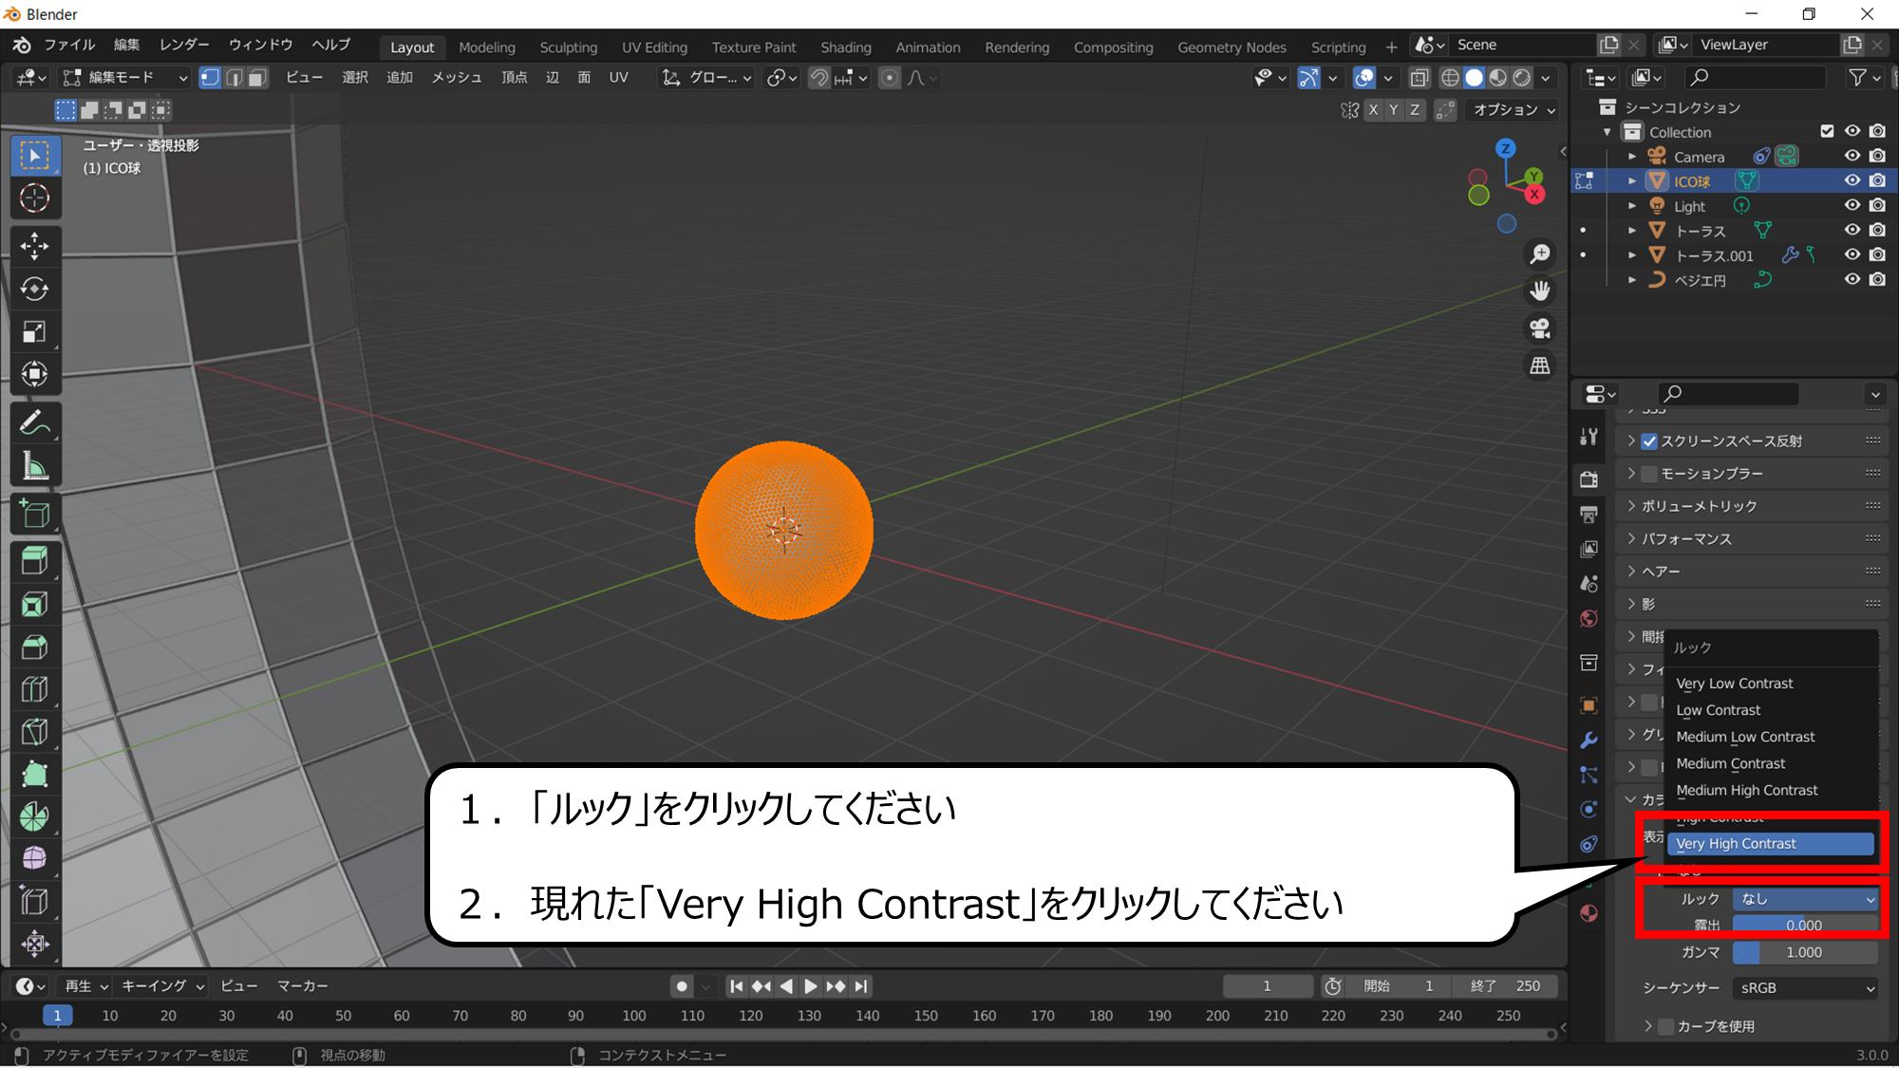Select the Bevel tool

tap(35, 646)
